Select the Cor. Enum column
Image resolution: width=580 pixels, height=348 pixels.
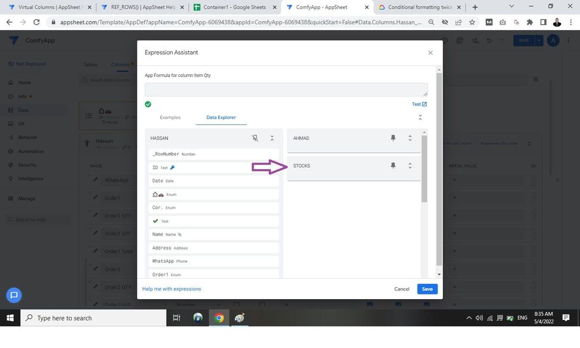pyautogui.click(x=214, y=207)
